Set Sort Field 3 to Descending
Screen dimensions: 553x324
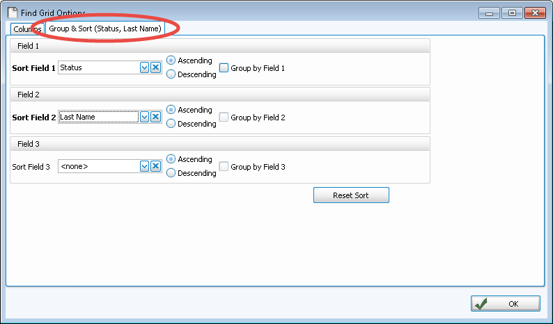point(171,173)
